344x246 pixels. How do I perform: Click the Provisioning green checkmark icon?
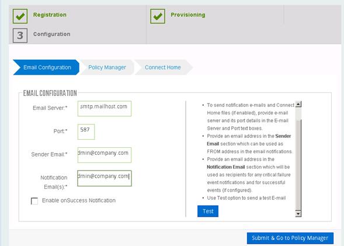click(158, 16)
